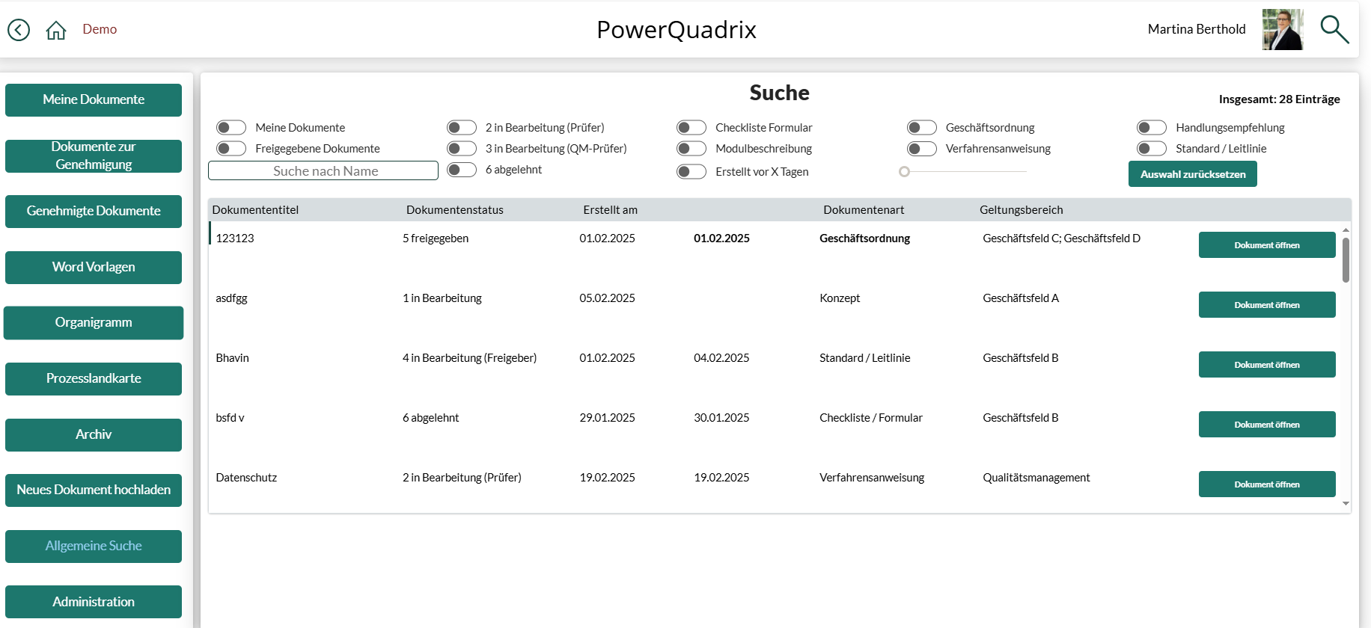This screenshot has height=628, width=1371.
Task: Open document 123123
Action: coord(1267,245)
